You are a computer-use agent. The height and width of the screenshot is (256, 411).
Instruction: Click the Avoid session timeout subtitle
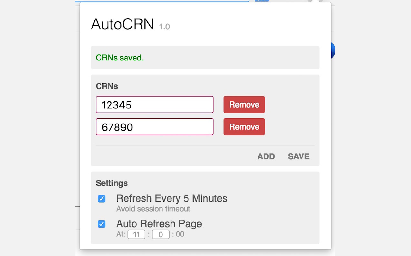(153, 209)
